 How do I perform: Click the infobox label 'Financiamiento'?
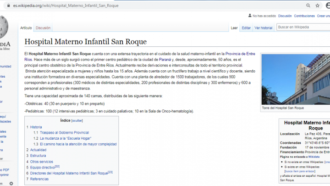292,152
